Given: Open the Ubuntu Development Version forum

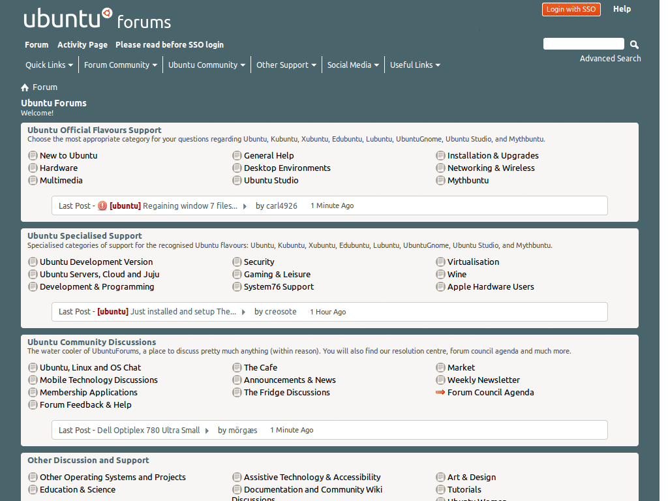Looking at the screenshot, I should click(x=97, y=262).
